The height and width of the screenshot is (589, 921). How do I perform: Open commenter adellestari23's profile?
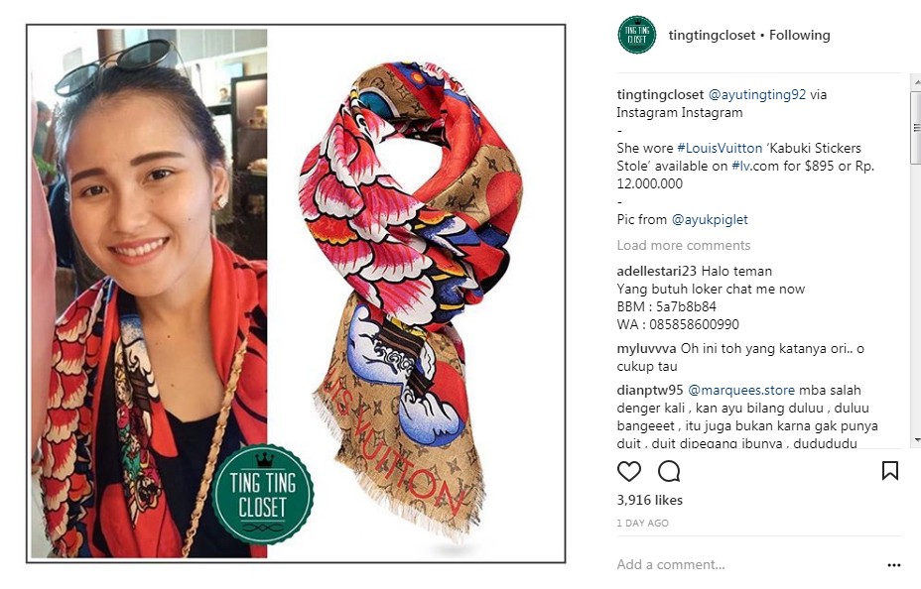pyautogui.click(x=657, y=271)
